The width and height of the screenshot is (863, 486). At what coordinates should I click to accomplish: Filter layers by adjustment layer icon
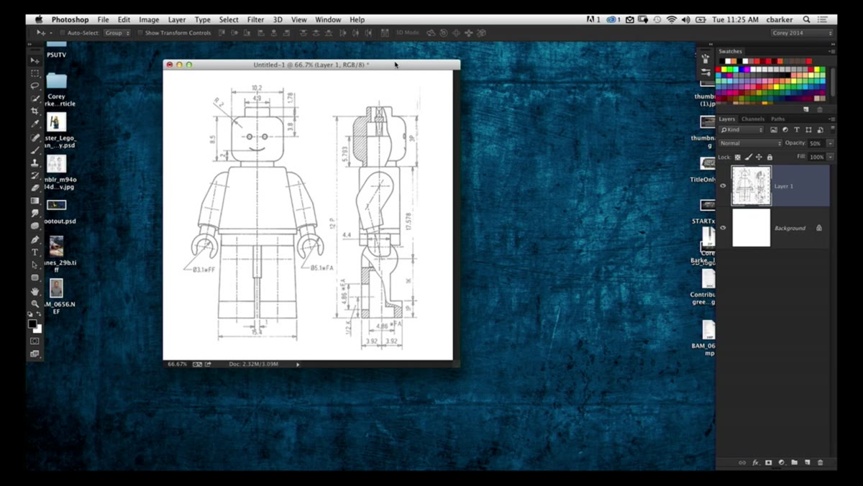[785, 129]
